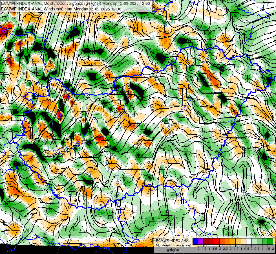Click the blue swatch below -5 in legend
Image resolution: width=276 pixels, height=254 pixels.
coord(195,242)
